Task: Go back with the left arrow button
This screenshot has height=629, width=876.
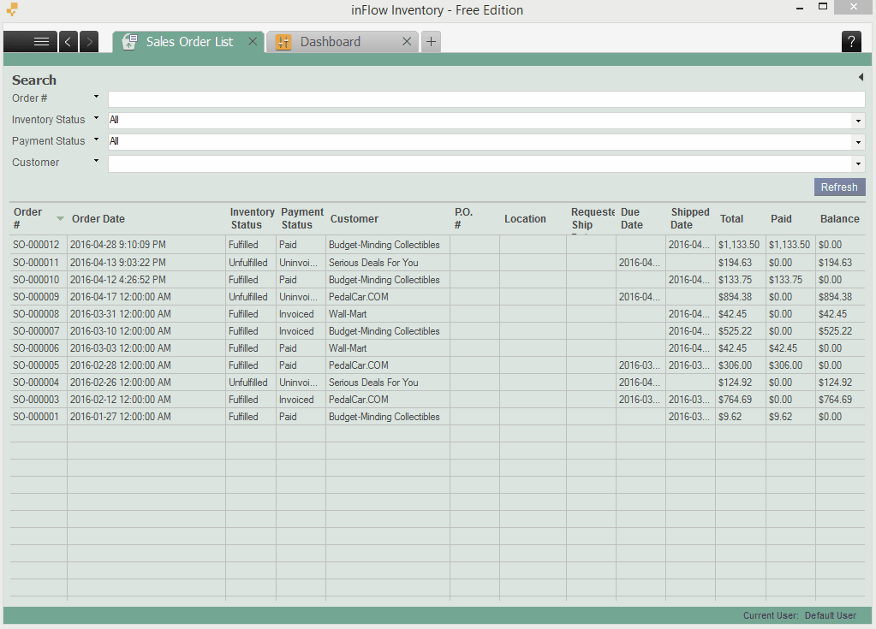Action: [x=69, y=42]
